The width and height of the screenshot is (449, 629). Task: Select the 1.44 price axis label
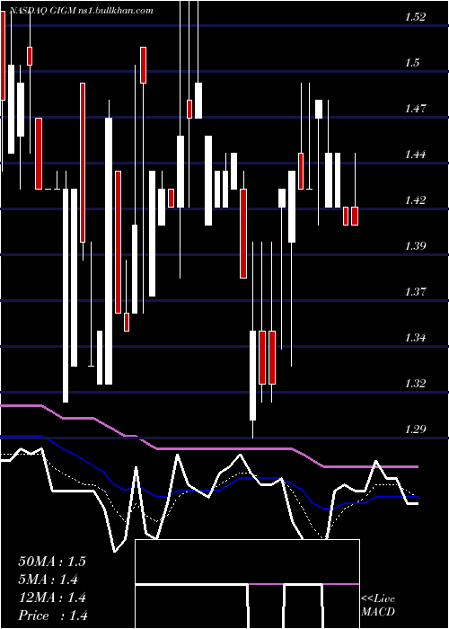[415, 155]
